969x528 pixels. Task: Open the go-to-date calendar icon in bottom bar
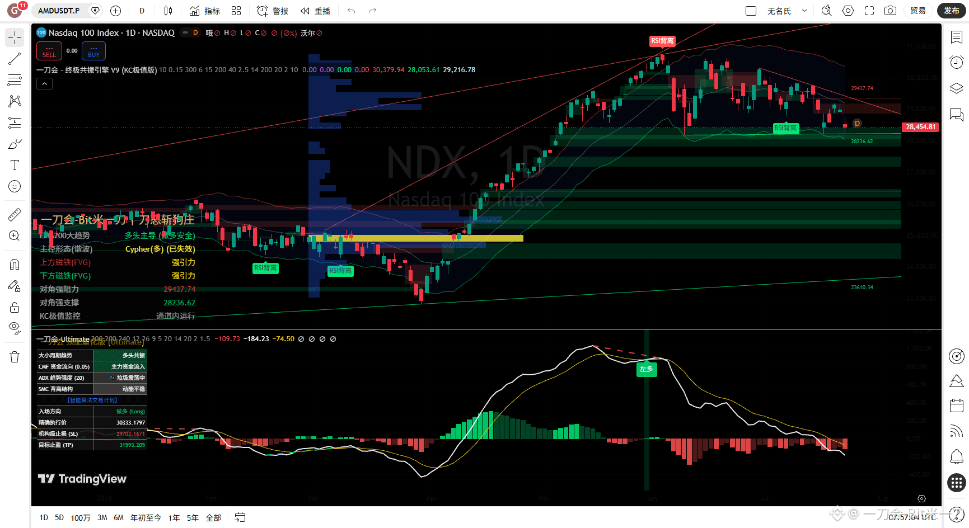tap(240, 517)
